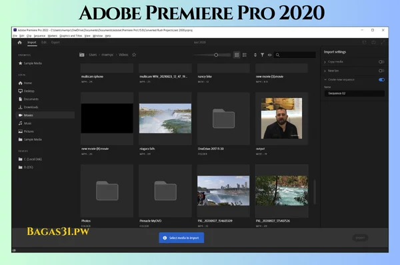The height and width of the screenshot is (265, 400).
Task: Navigate to Videos in breadcrumb
Action: click(x=123, y=55)
